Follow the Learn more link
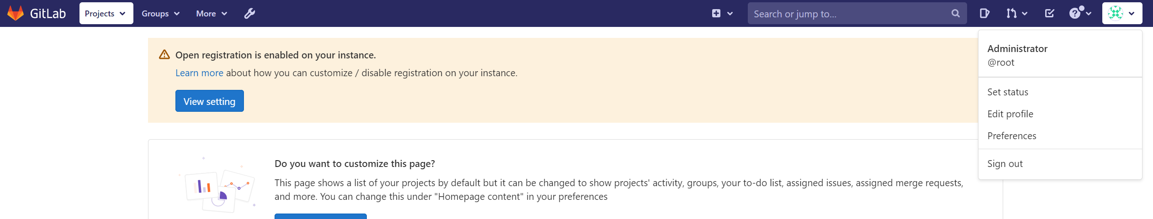Image resolution: width=1153 pixels, height=219 pixels. click(x=199, y=73)
